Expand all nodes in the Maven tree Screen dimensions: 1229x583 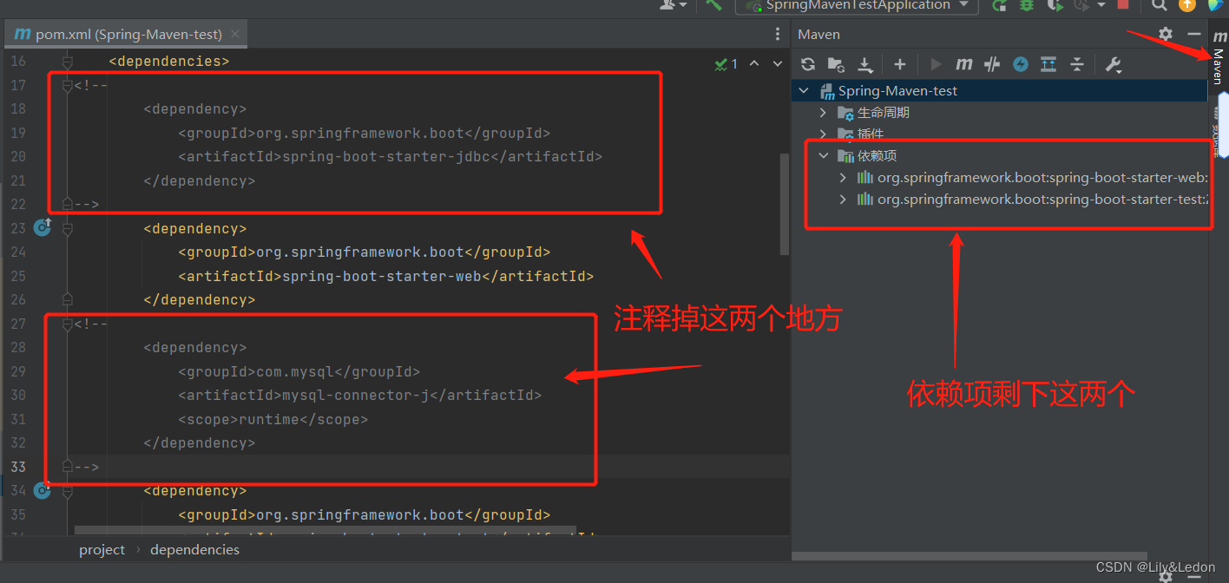(x=1048, y=63)
